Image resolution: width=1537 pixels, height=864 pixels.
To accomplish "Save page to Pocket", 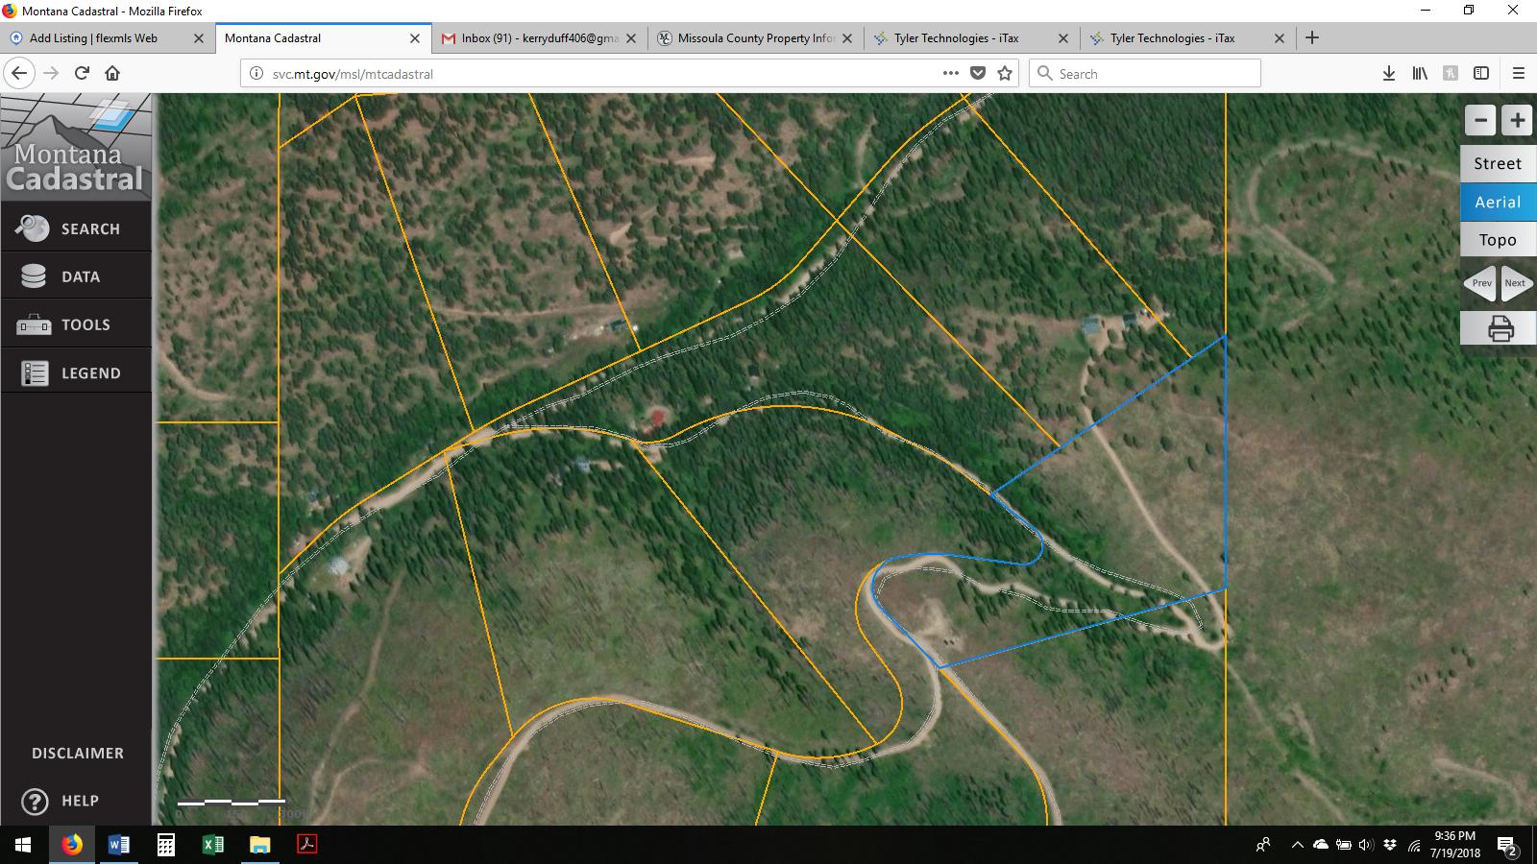I will click(978, 73).
